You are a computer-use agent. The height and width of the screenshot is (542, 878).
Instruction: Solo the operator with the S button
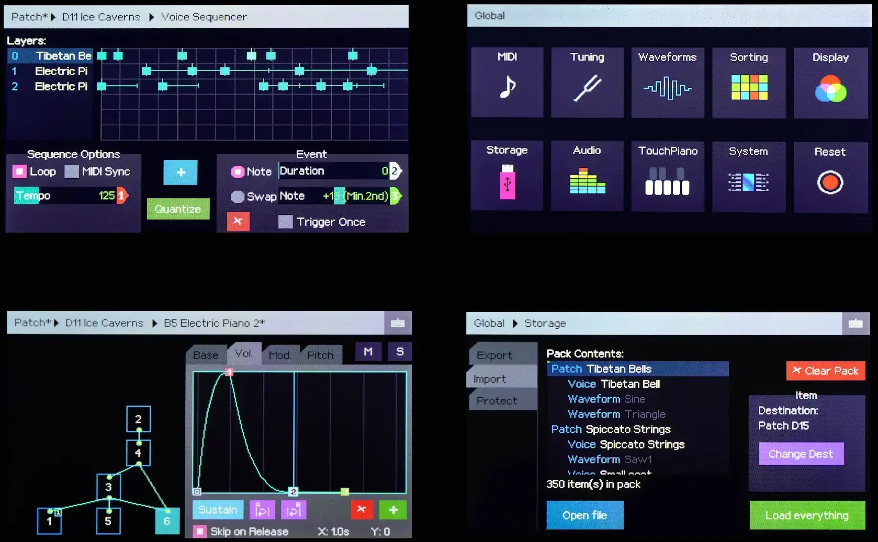pyautogui.click(x=400, y=351)
